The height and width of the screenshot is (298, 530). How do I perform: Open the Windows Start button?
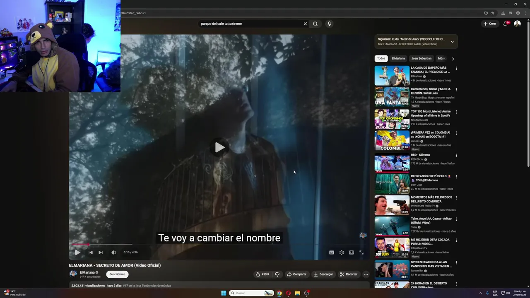(x=224, y=293)
